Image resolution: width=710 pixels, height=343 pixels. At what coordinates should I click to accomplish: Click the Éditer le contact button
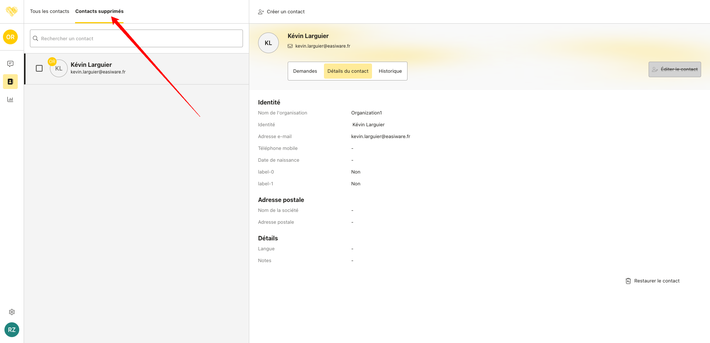674,69
